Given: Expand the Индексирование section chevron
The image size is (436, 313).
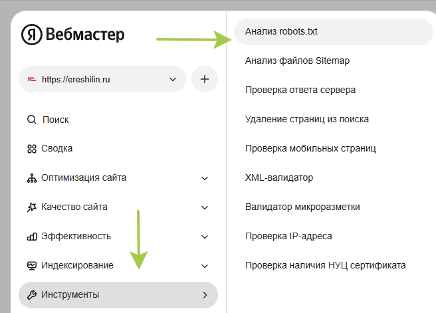Looking at the screenshot, I should [205, 266].
